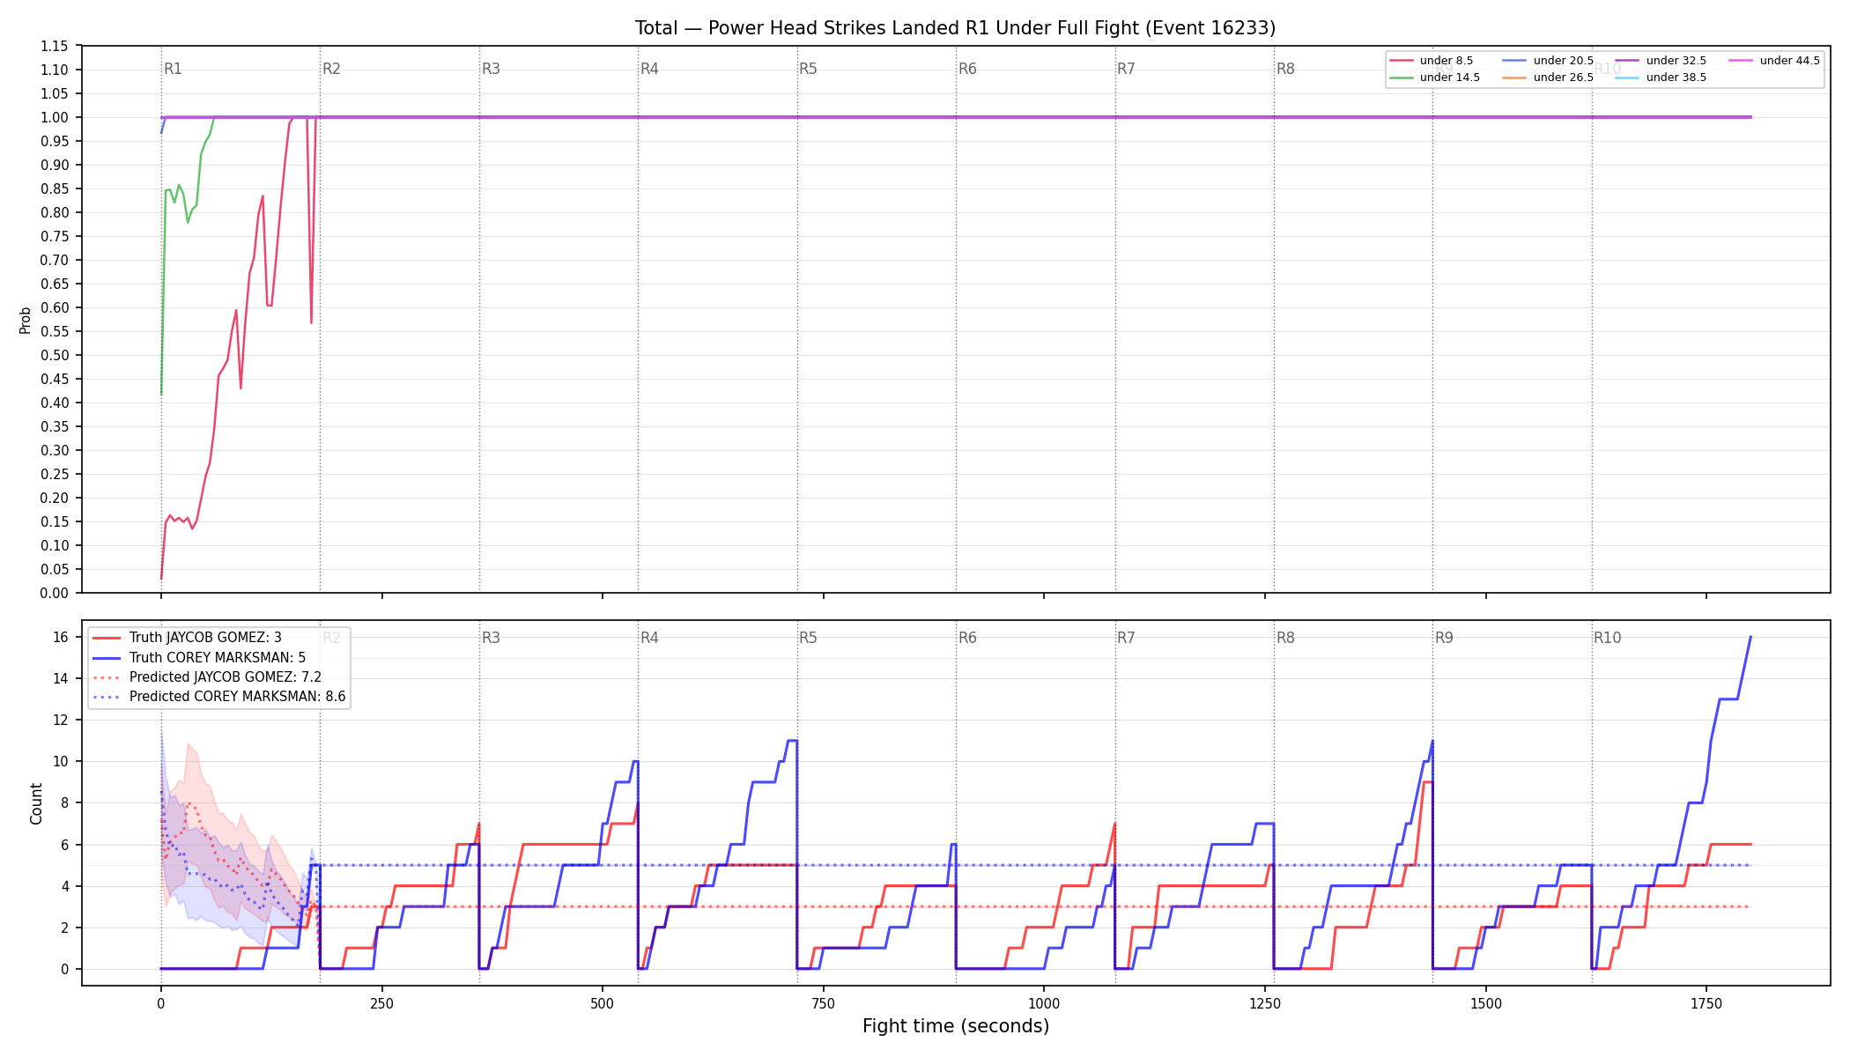Click the 500 tick on fight time axis
1850x1057 pixels.
tap(603, 1002)
